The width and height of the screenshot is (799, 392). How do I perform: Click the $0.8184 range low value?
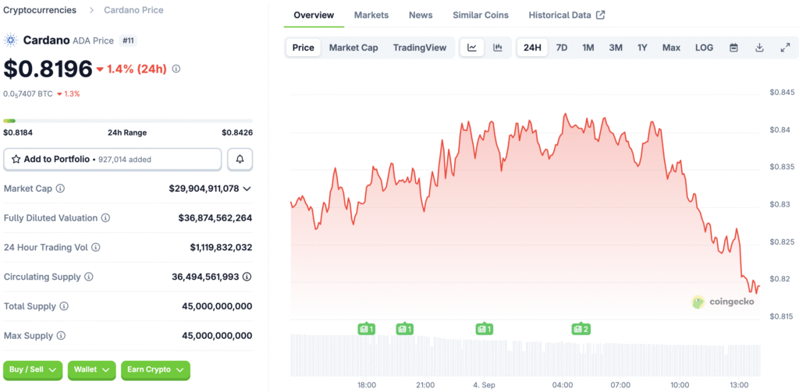coord(18,132)
